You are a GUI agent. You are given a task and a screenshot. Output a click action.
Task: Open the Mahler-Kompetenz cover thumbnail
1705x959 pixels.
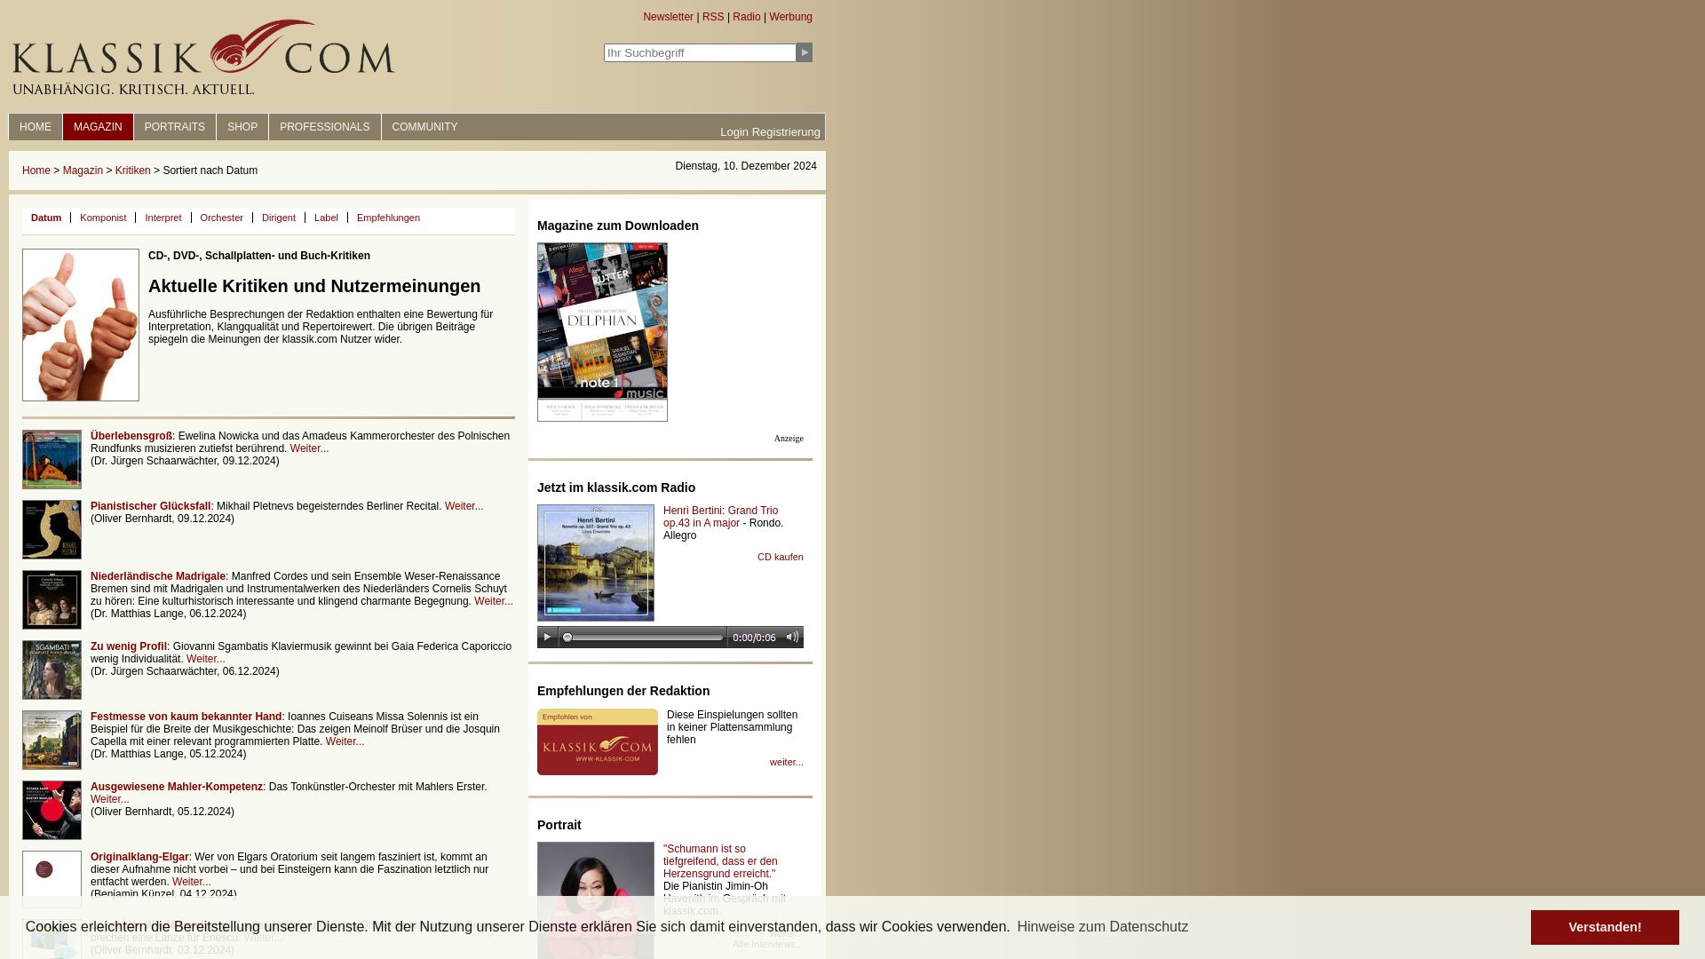coord(52,810)
